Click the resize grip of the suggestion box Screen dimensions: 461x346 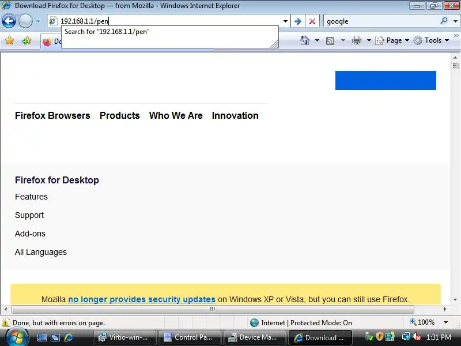[x=275, y=44]
